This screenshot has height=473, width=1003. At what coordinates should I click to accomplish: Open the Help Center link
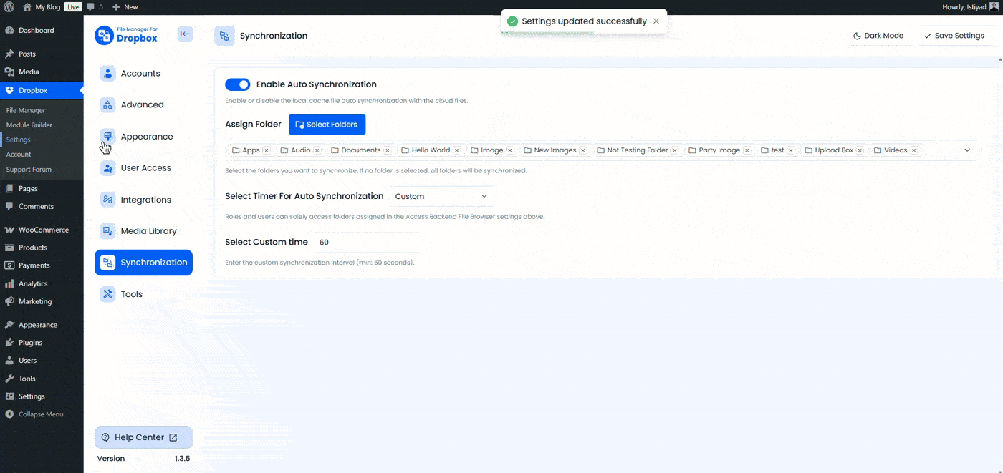click(x=143, y=437)
